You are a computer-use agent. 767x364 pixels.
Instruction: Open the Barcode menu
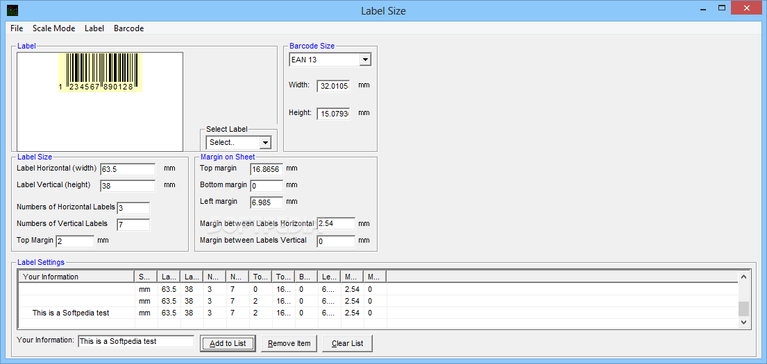128,28
